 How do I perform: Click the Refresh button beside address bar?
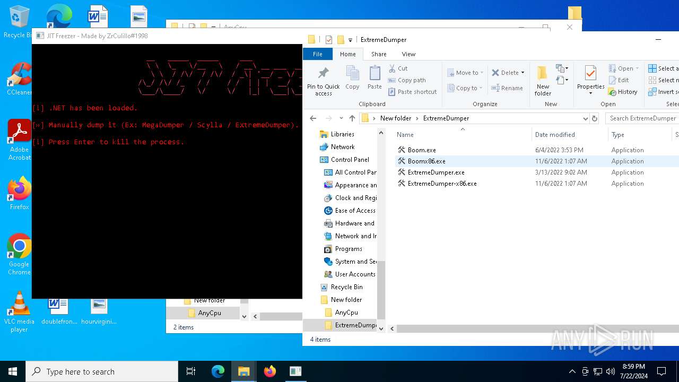(595, 118)
